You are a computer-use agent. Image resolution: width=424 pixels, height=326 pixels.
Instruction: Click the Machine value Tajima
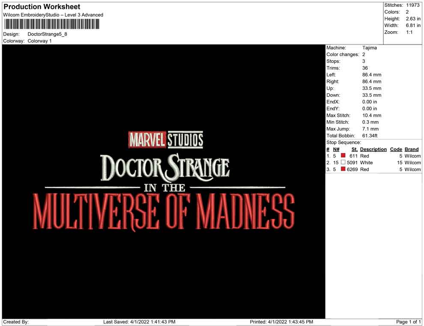[370, 48]
